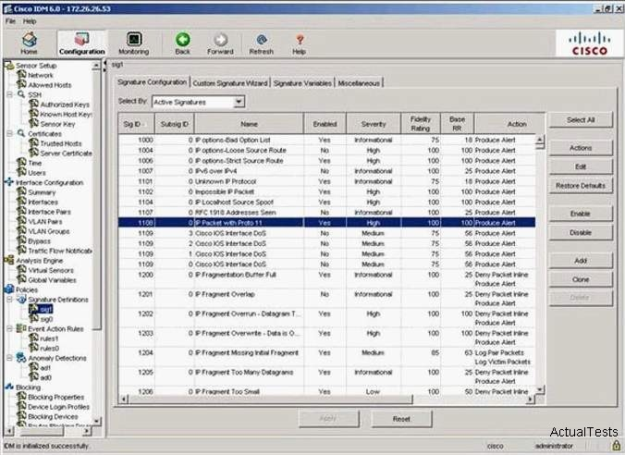Image resolution: width=625 pixels, height=455 pixels.
Task: Collapse the Signature Definitions tree node
Action: click(x=9, y=299)
